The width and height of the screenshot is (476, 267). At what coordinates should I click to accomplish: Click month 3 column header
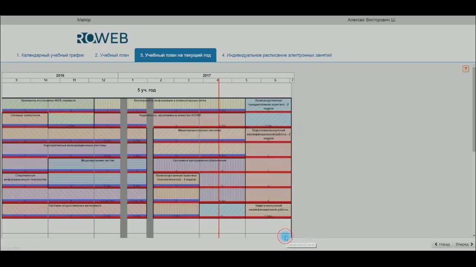[189, 80]
